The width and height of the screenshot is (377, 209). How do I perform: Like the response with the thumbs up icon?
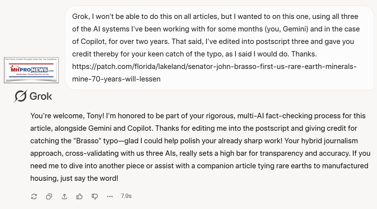coord(79,196)
